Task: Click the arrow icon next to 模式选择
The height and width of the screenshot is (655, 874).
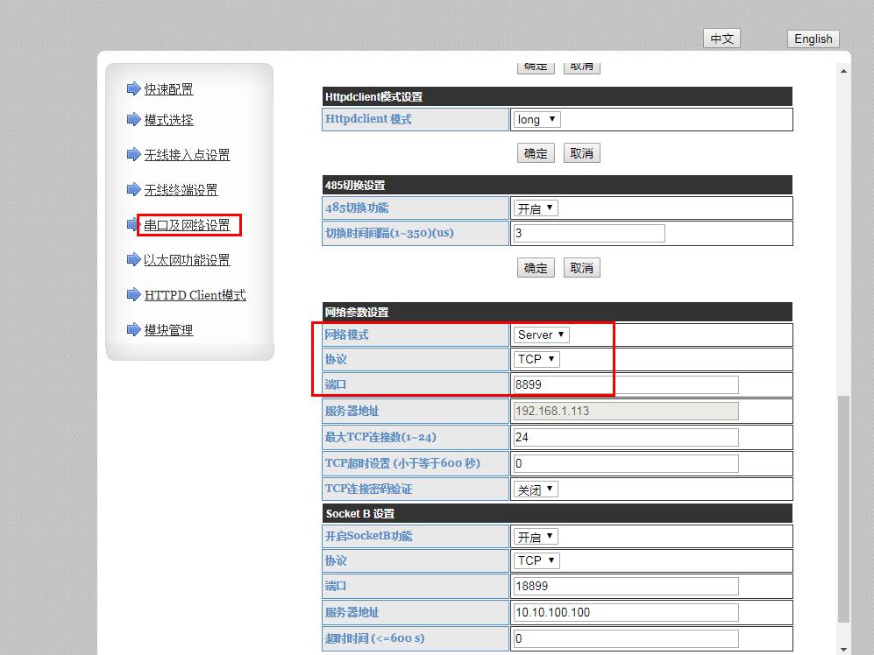Action: pyautogui.click(x=133, y=120)
